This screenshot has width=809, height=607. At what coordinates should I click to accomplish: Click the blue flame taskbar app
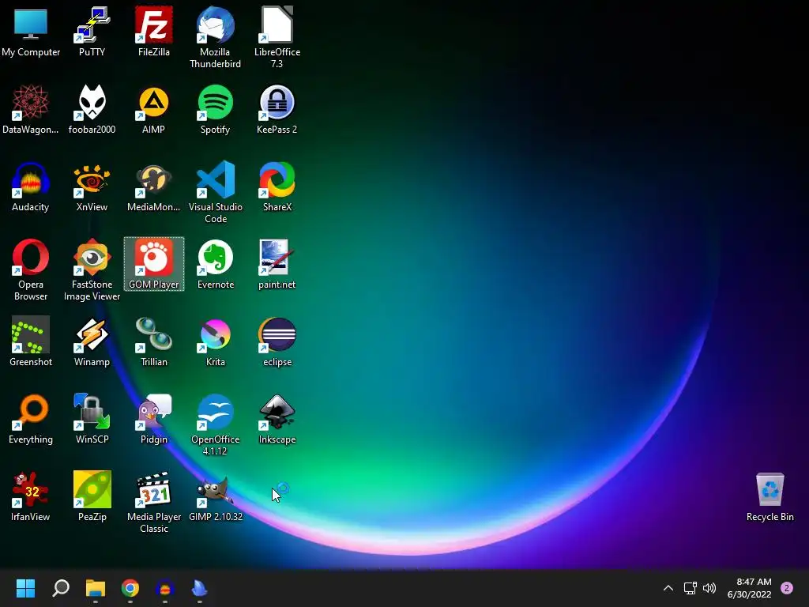pos(200,588)
